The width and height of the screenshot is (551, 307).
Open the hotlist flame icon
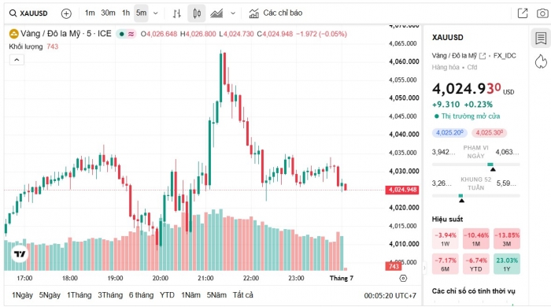541,61
